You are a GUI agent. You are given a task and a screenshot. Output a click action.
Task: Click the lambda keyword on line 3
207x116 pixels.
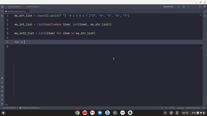57,24
